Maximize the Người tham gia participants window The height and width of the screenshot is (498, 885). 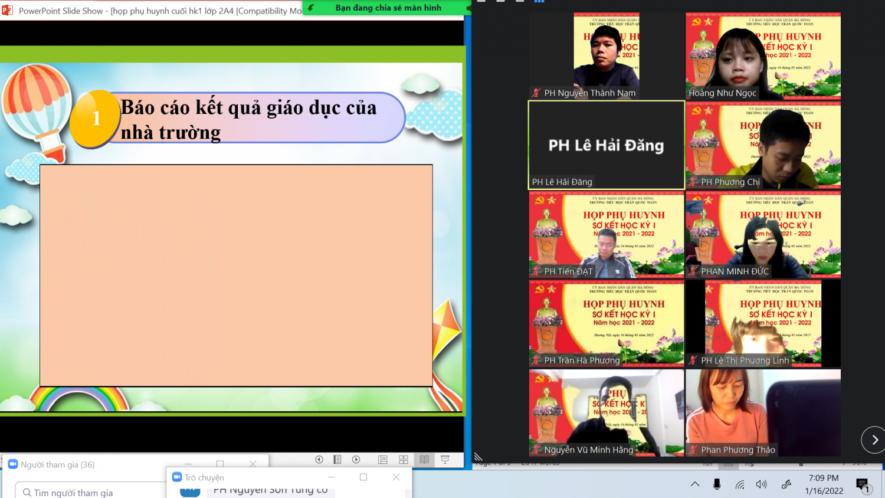pos(220,464)
